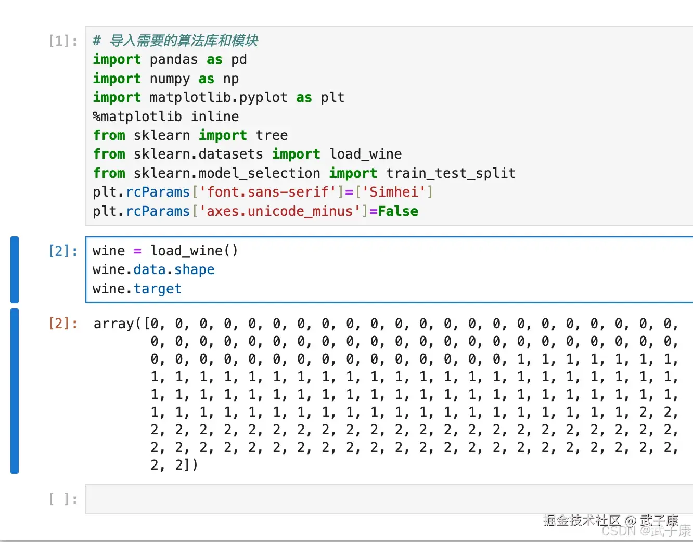Click the wine.target line

click(136, 289)
